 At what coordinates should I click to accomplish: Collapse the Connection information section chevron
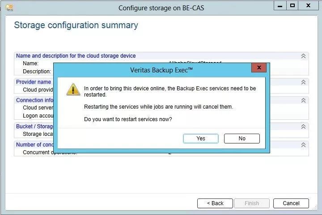(x=303, y=100)
